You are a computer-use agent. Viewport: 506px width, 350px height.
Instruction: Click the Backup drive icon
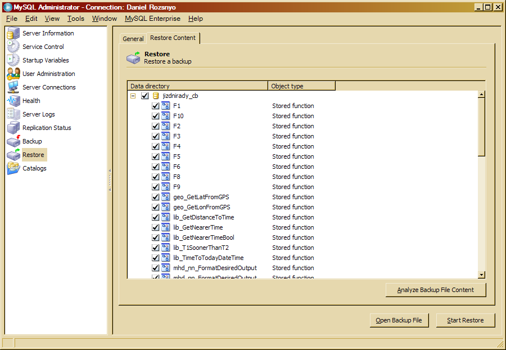(13, 141)
